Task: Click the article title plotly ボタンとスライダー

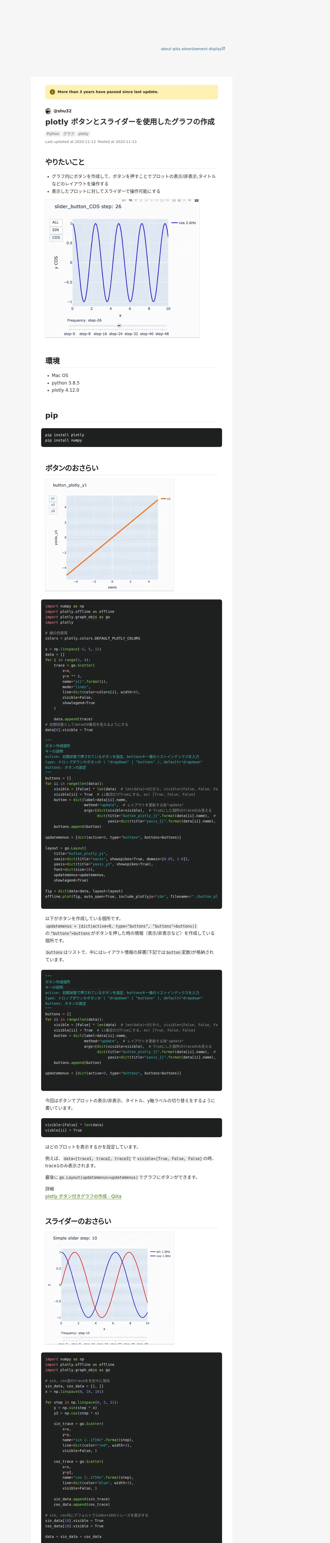Action: pos(130,122)
